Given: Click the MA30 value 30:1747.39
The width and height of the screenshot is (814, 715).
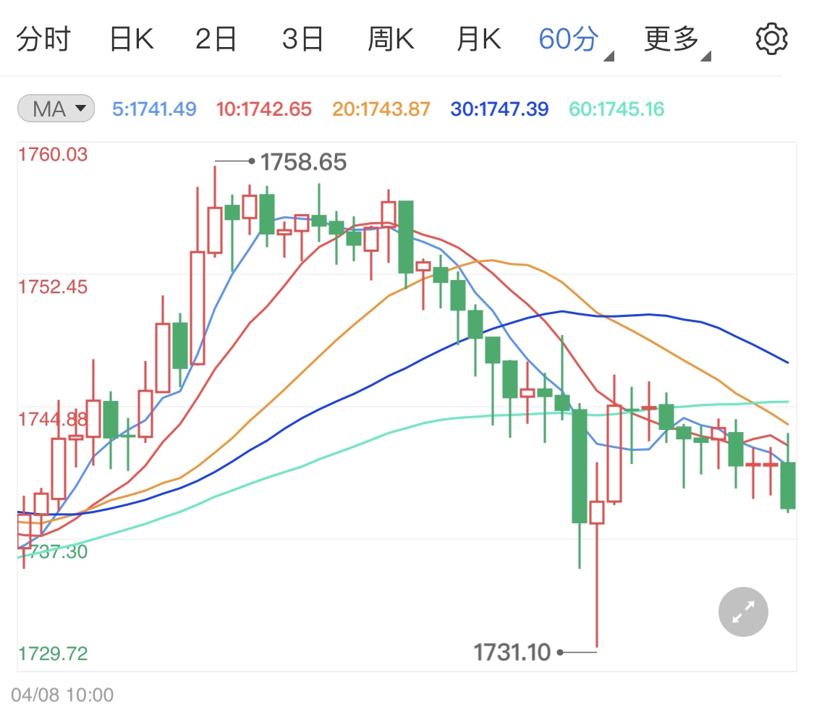Looking at the screenshot, I should pyautogui.click(x=499, y=109).
